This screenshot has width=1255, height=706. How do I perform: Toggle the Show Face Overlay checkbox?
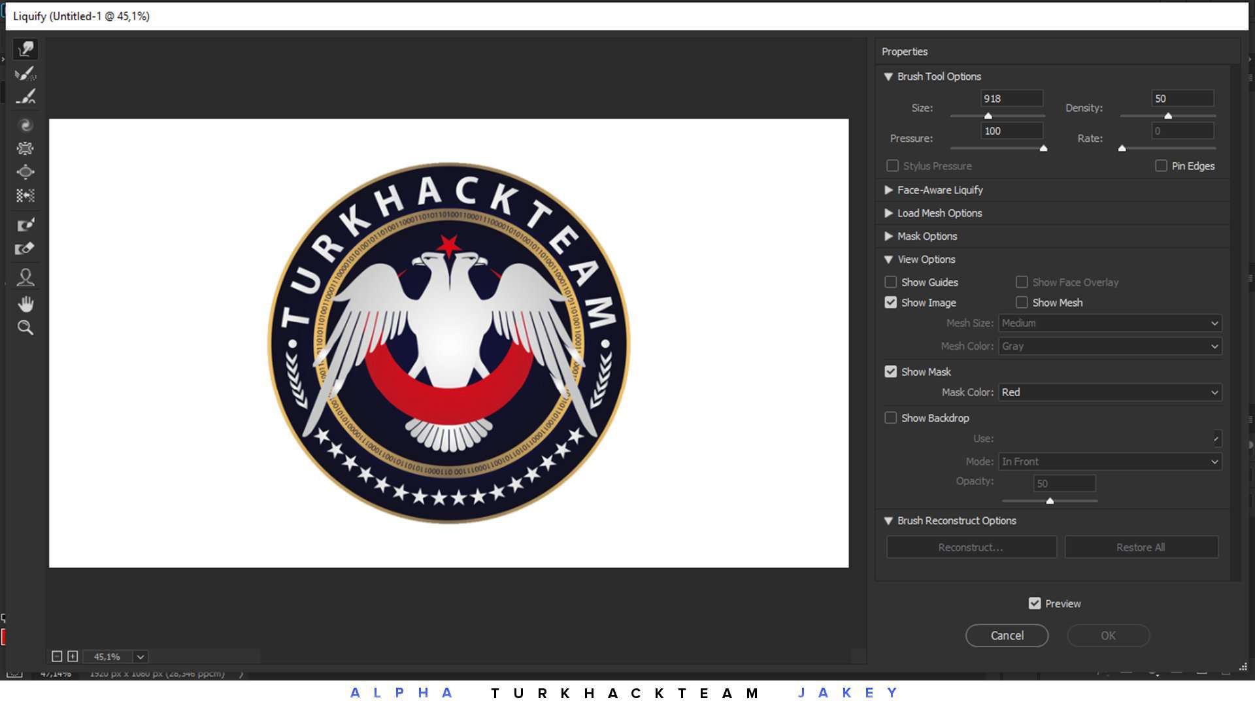1022,282
